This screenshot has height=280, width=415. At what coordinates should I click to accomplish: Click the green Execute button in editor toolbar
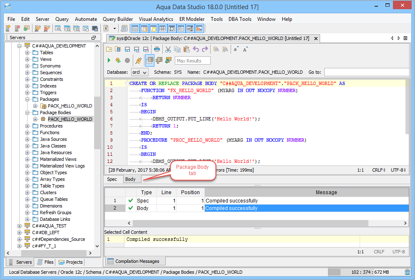pyautogui.click(x=109, y=60)
